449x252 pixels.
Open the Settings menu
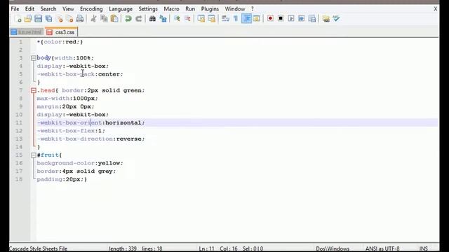148,9
